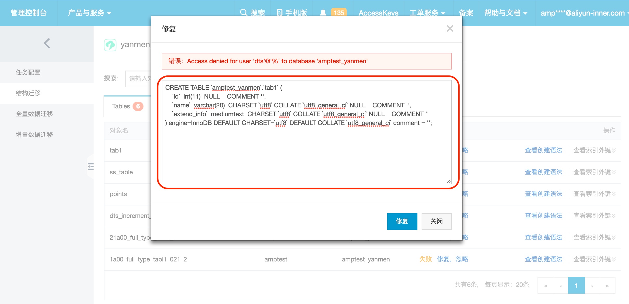Open 工单服务 dropdown menu
629x304 pixels.
[427, 13]
